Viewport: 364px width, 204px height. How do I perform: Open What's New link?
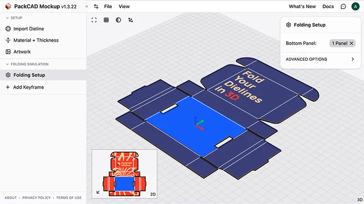[x=302, y=6]
